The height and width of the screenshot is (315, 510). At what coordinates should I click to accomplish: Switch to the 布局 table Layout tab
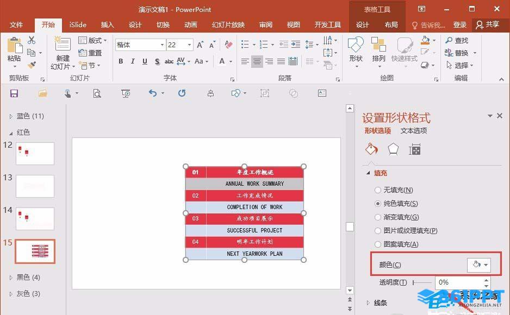[391, 24]
